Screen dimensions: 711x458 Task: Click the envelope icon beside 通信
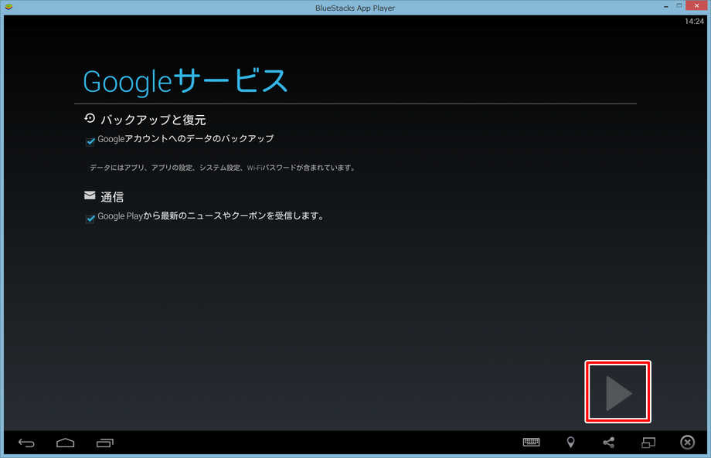[90, 196]
